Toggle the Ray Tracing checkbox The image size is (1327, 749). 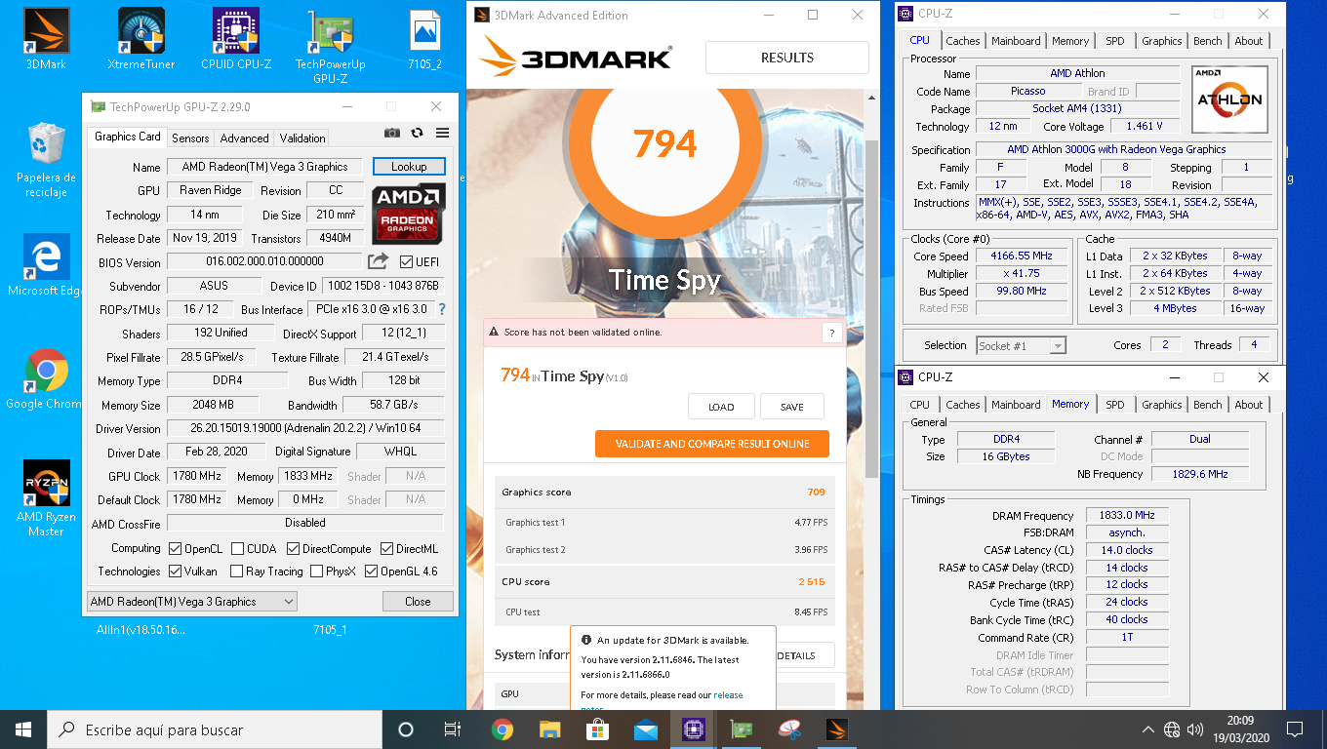[236, 572]
